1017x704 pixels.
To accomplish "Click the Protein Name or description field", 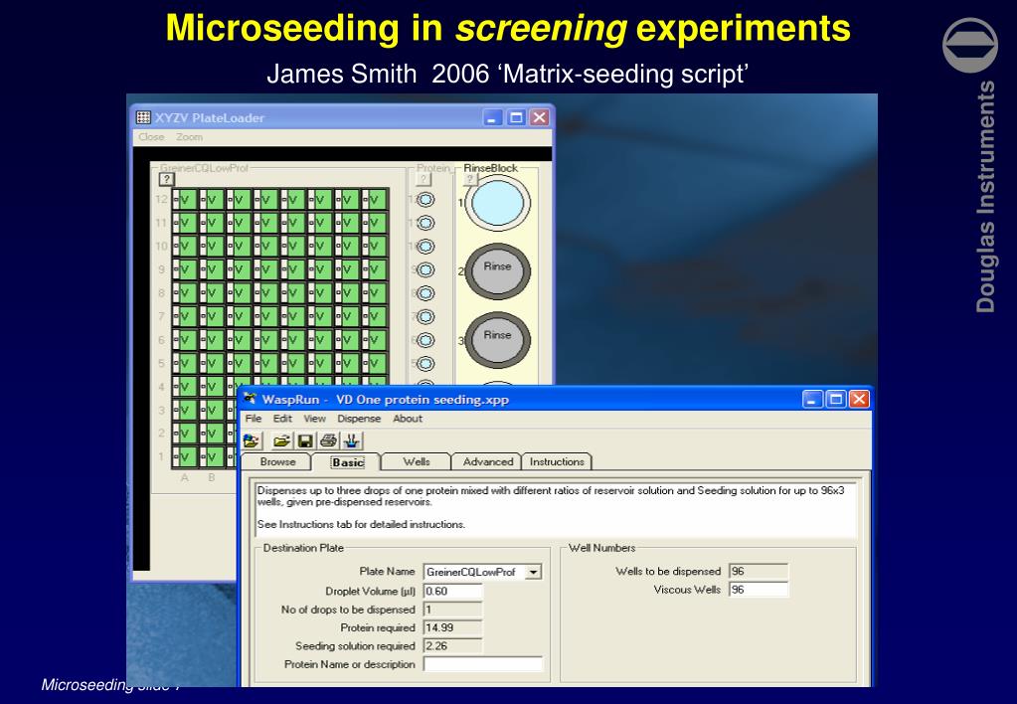I will point(483,664).
